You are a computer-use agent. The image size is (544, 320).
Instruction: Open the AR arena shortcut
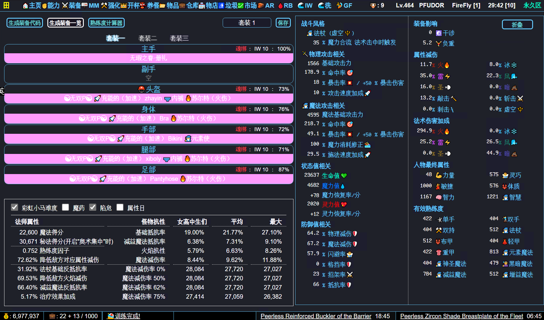[266, 5]
